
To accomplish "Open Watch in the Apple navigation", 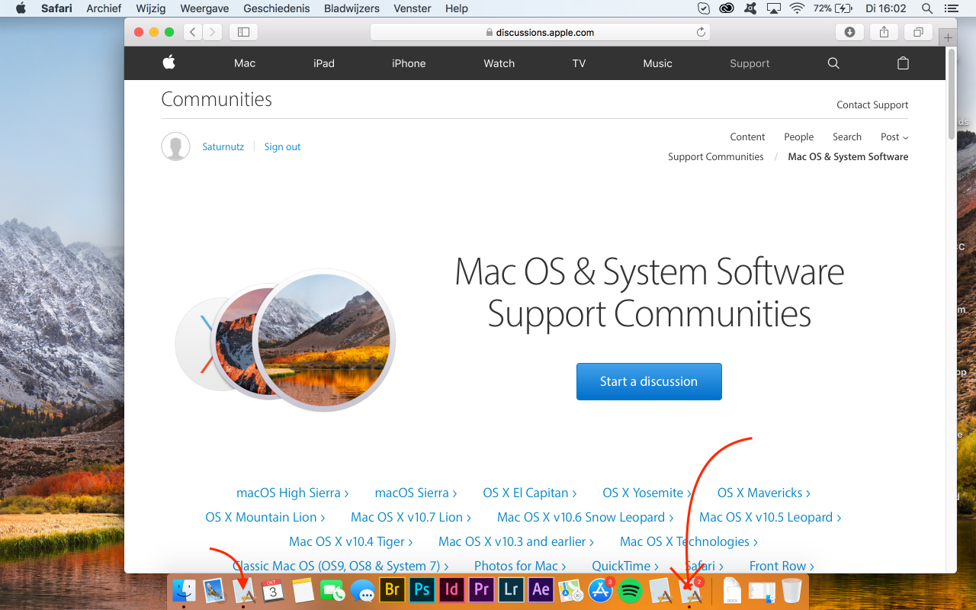I will (x=499, y=63).
